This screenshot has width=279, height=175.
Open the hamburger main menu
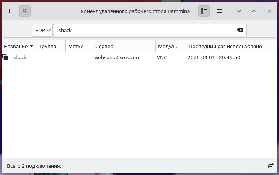point(219,11)
